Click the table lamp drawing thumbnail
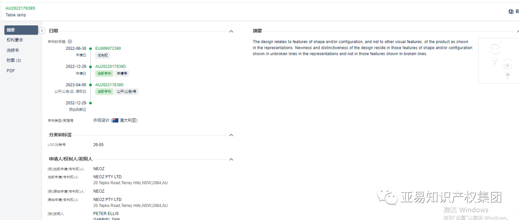Image resolution: width=519 pixels, height=220 pixels. click(x=498, y=61)
